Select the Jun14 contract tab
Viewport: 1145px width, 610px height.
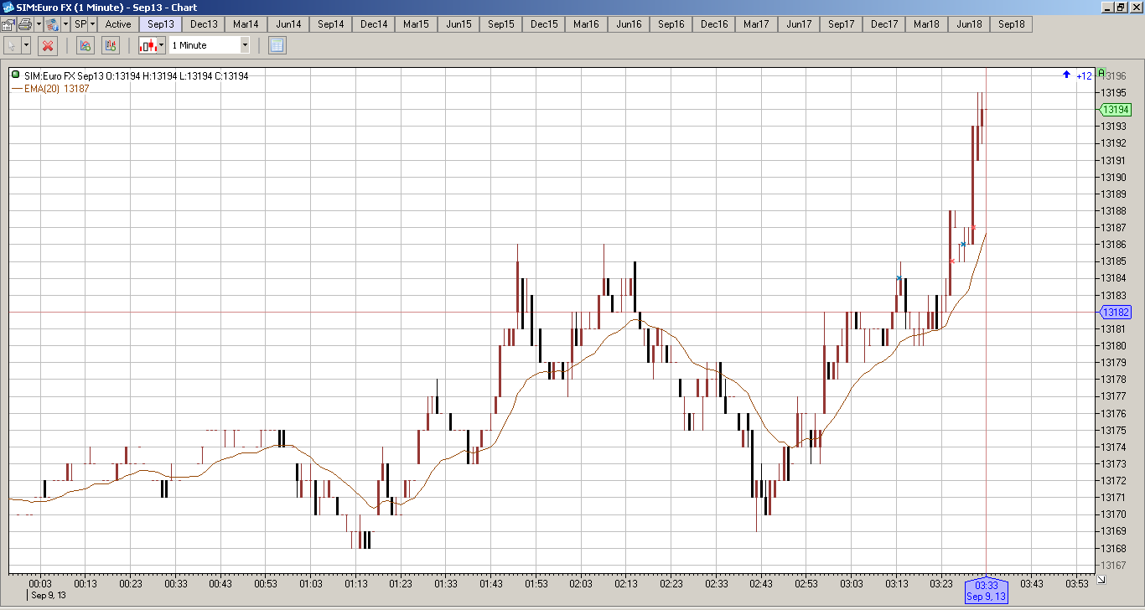288,24
